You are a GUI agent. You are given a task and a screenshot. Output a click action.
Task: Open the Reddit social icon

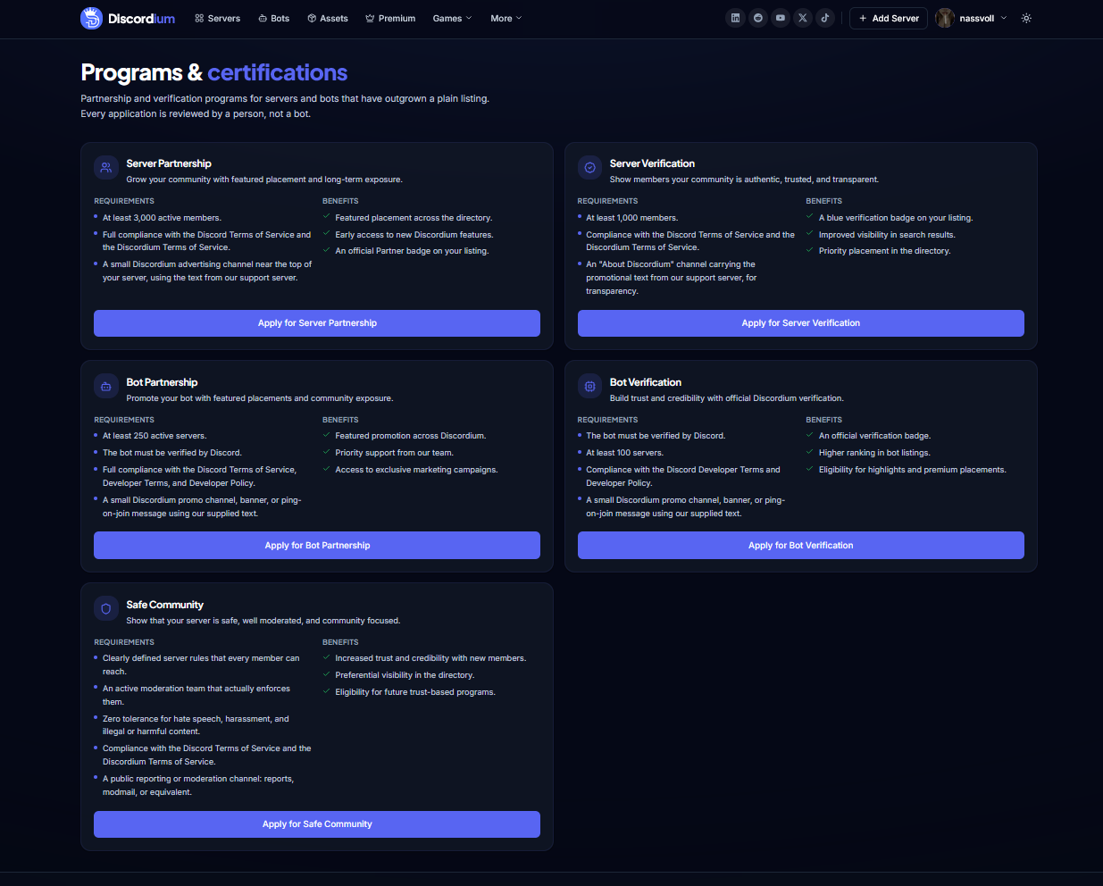(758, 18)
